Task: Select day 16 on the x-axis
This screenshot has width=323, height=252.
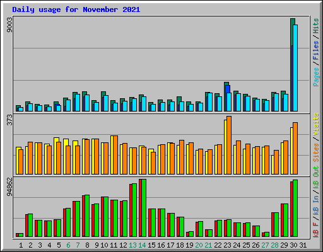Action: 161,245
